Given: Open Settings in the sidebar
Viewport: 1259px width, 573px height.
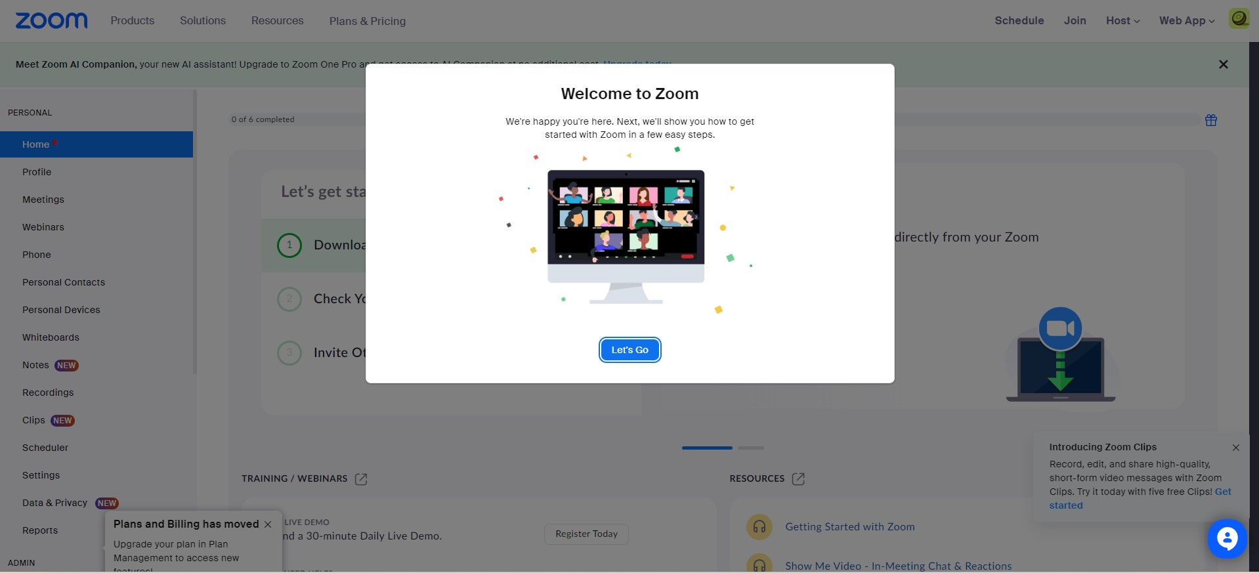Looking at the screenshot, I should (41, 475).
